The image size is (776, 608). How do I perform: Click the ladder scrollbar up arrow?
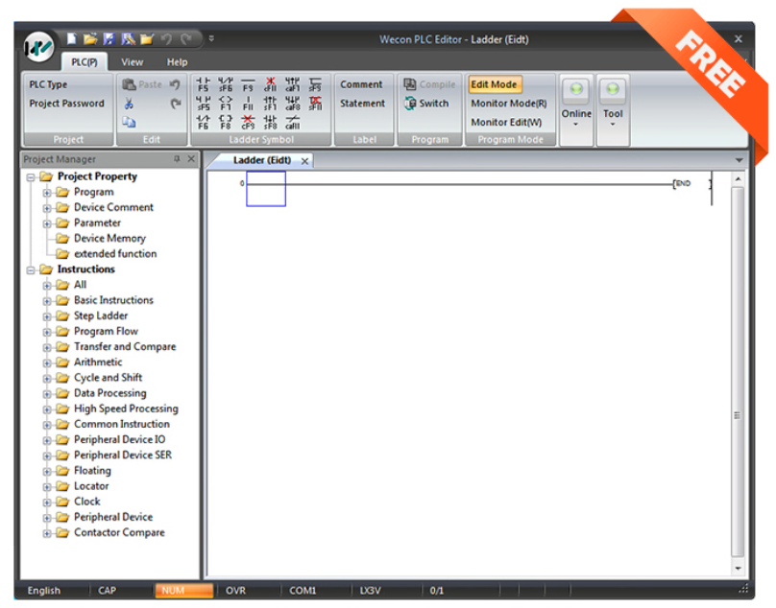pos(738,179)
